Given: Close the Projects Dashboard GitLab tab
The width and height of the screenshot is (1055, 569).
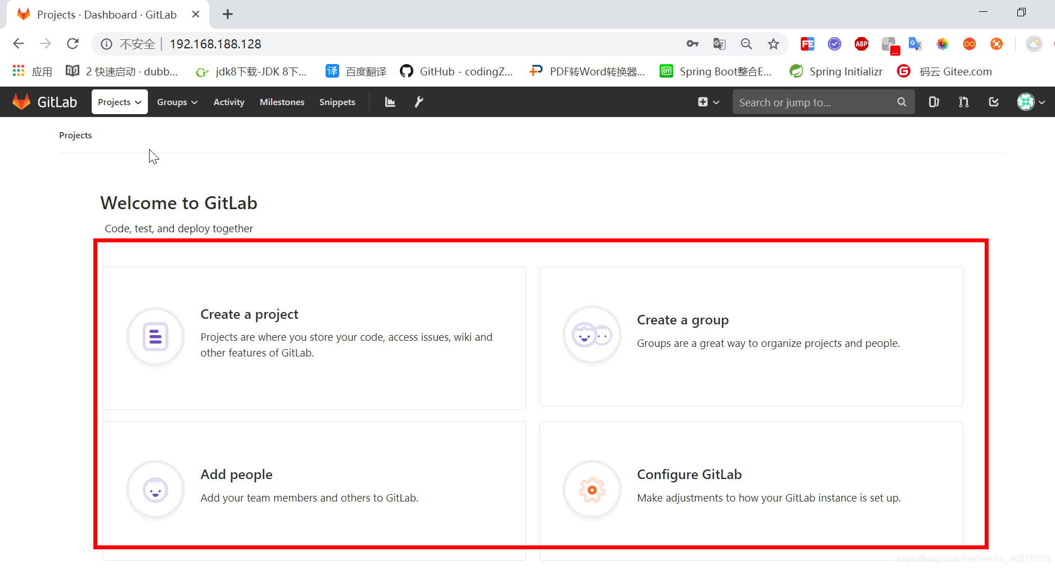Looking at the screenshot, I should pyautogui.click(x=196, y=14).
